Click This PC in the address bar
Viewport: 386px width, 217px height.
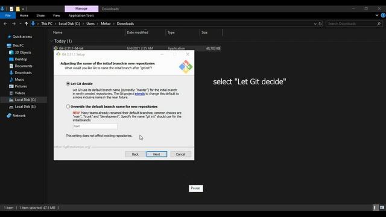(x=46, y=24)
